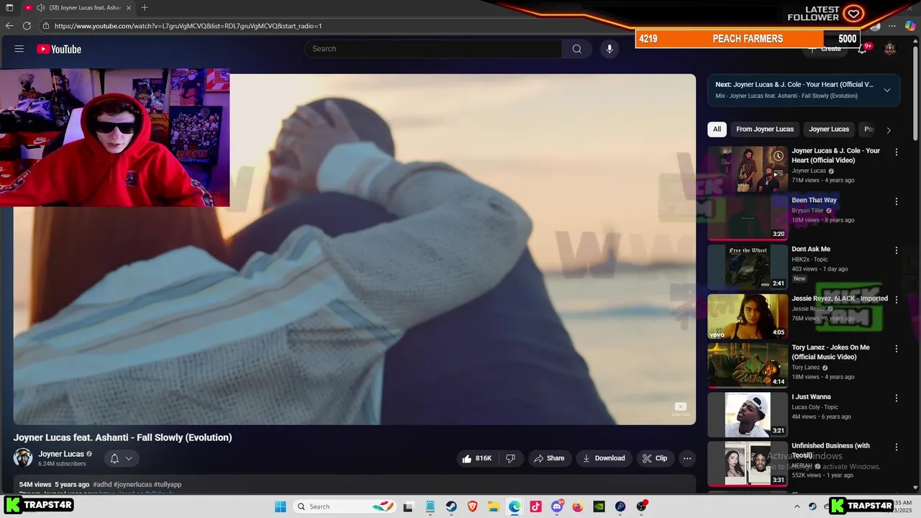Open the Copilot sidebar icon
Viewport: 921px width, 518px height.
(910, 26)
